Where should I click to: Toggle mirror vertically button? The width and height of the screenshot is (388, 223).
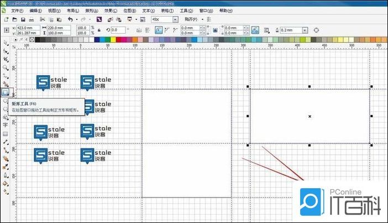click(x=148, y=30)
